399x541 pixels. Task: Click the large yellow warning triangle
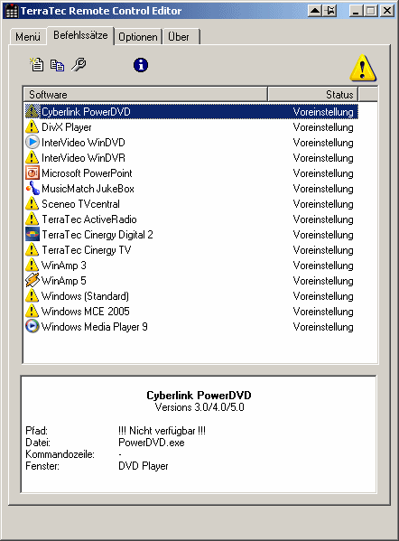tap(363, 68)
